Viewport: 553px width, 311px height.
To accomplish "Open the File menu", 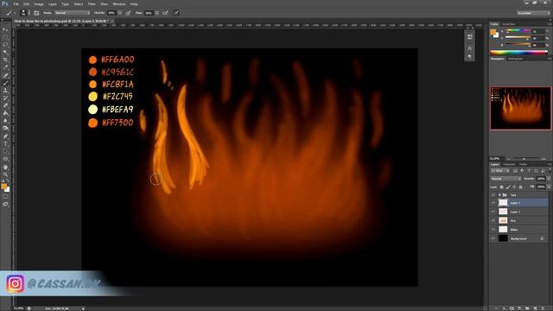I will pyautogui.click(x=16, y=3).
